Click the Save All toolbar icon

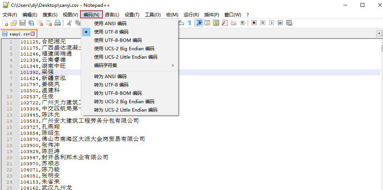point(31,23)
